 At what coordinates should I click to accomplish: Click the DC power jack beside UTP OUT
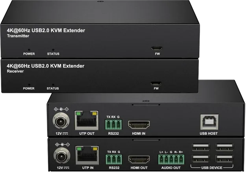click(x=61, y=121)
